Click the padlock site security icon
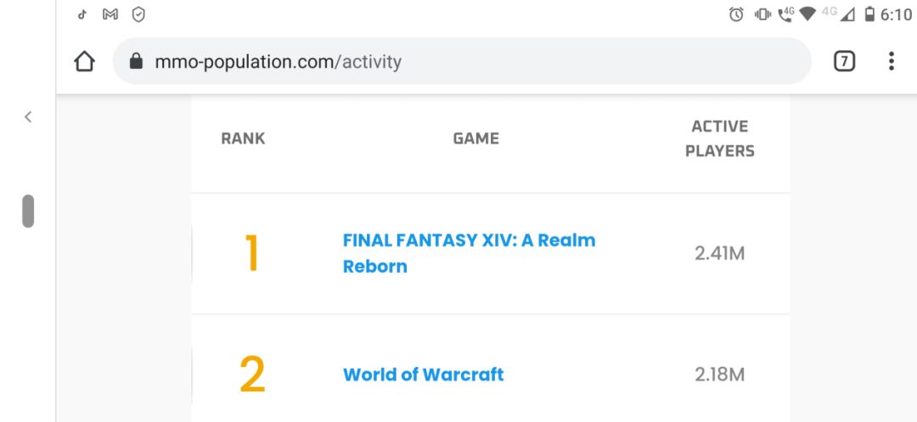The width and height of the screenshot is (917, 422). pos(134,62)
